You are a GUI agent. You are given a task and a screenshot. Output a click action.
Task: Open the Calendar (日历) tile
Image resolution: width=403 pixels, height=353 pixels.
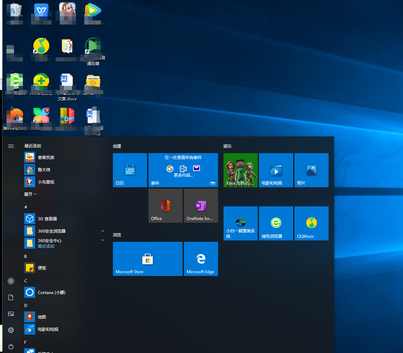[130, 170]
